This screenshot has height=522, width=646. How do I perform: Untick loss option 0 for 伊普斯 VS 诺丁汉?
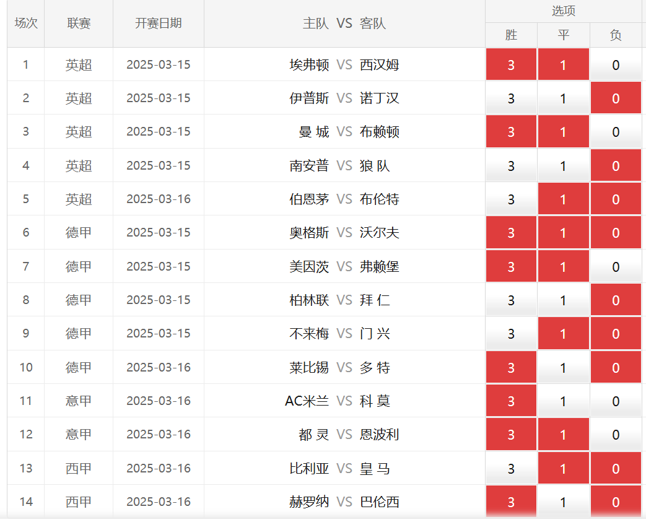click(x=616, y=98)
